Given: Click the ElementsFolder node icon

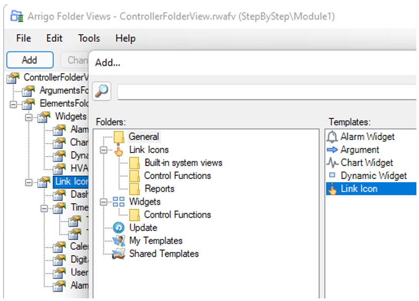Looking at the screenshot, I should coord(28,104).
